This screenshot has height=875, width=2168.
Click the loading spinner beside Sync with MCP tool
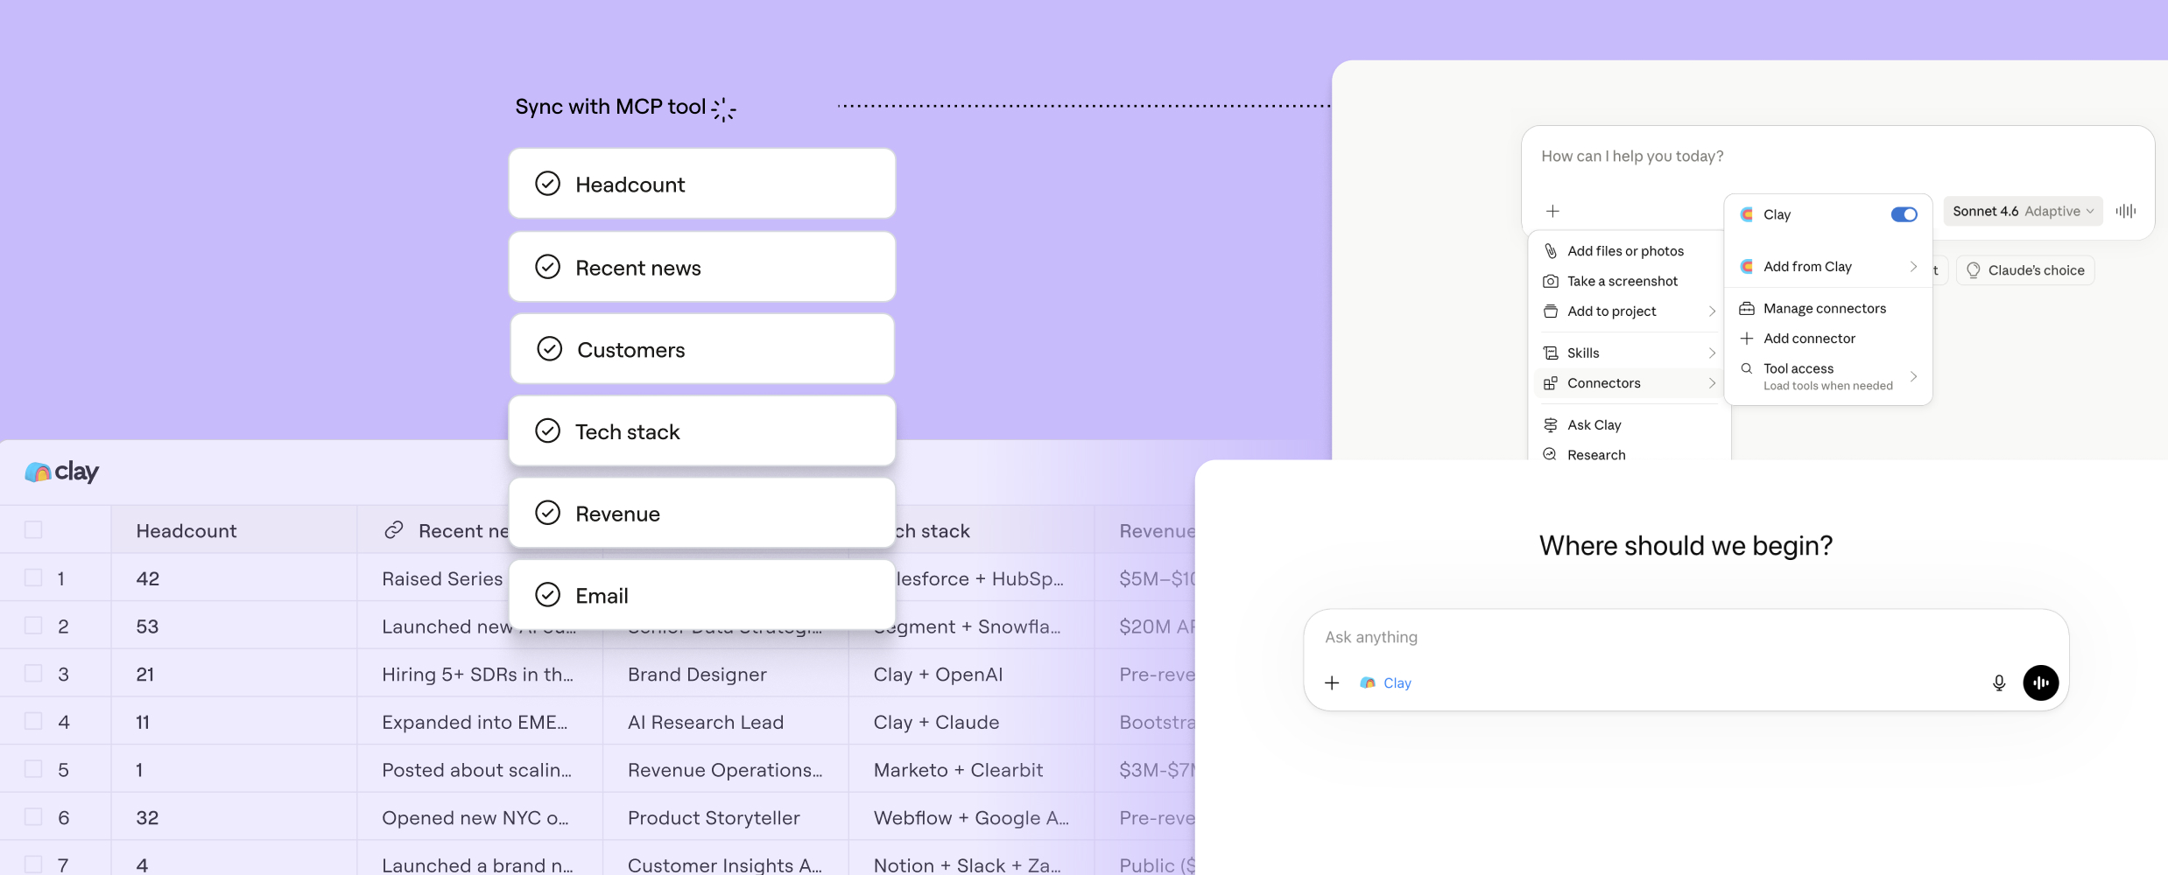723,109
